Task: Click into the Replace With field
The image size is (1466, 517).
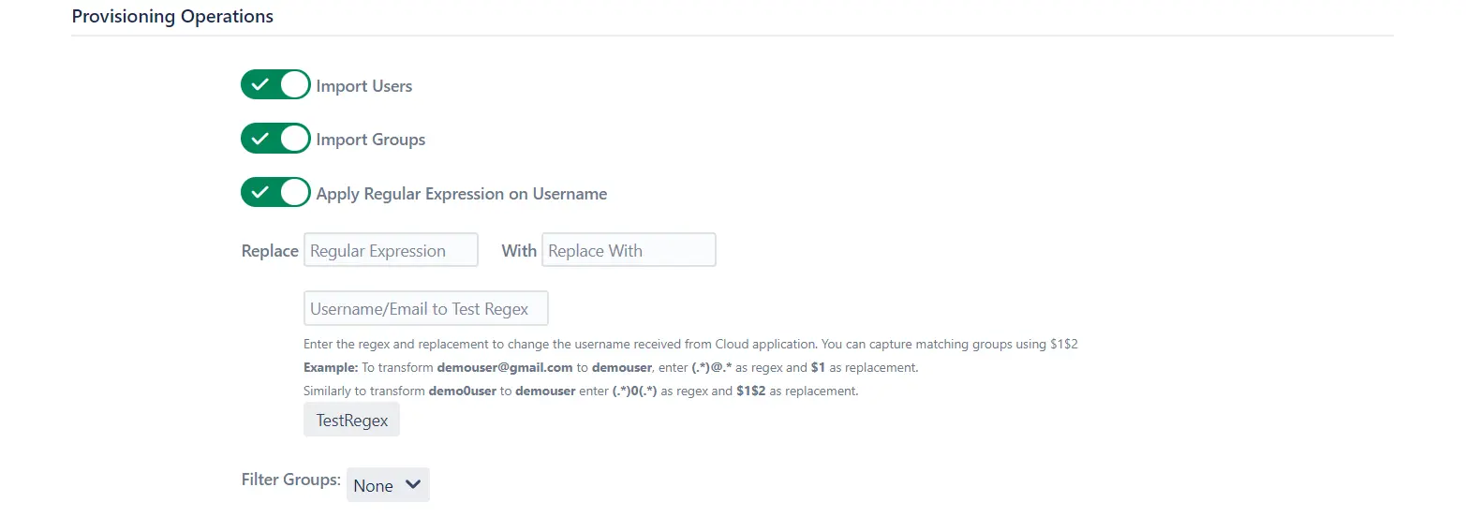Action: 629,250
